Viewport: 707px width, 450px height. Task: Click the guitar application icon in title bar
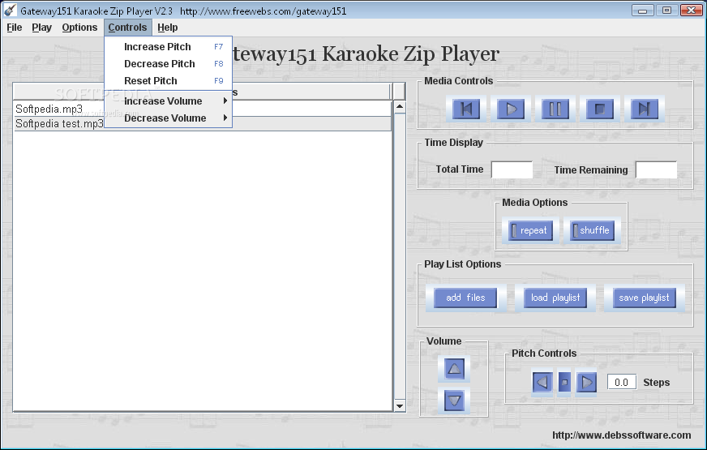(x=10, y=10)
